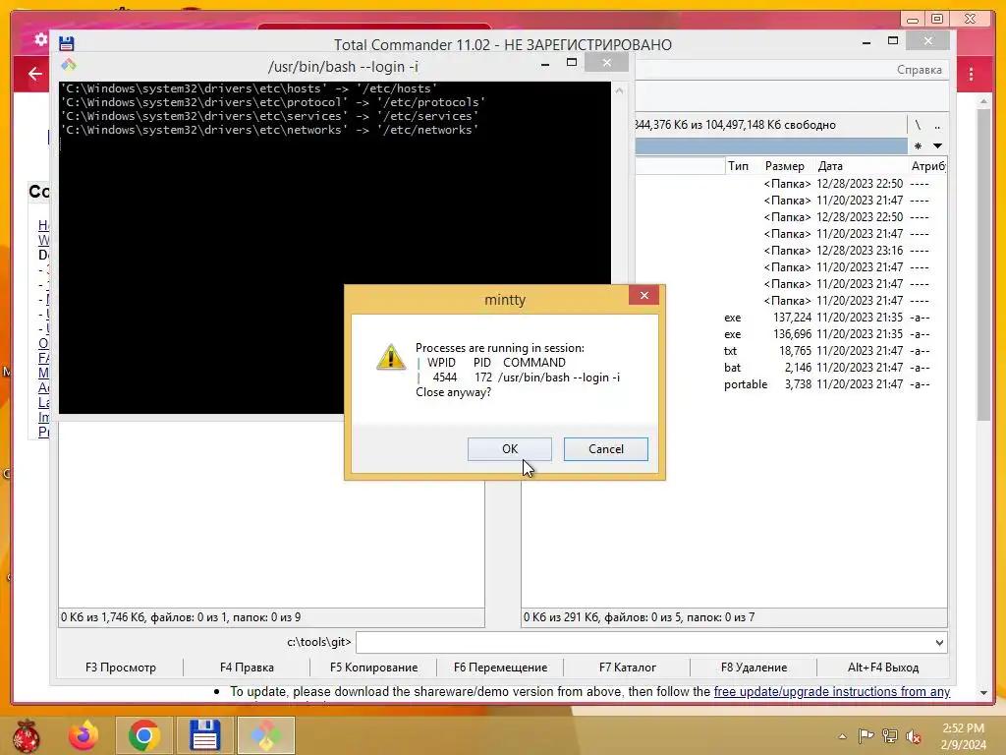1006x755 pixels.
Task: Open the directory history dropdown arrow
Action: (937, 145)
